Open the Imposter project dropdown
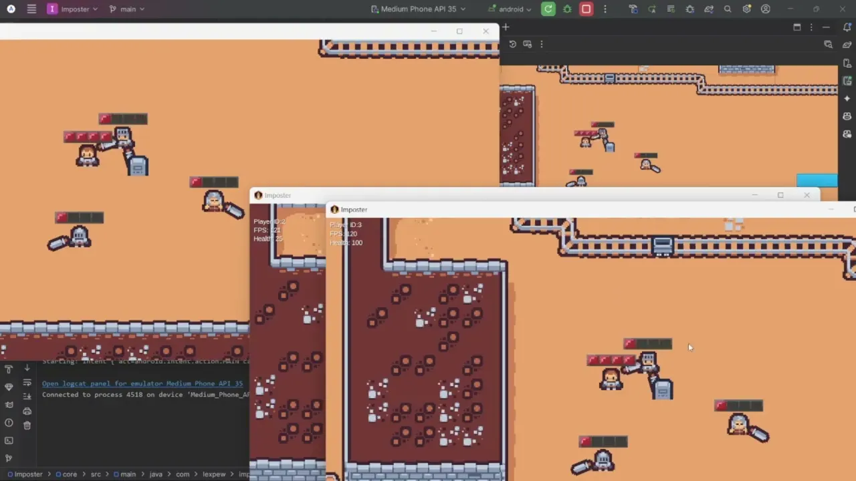 [x=72, y=9]
